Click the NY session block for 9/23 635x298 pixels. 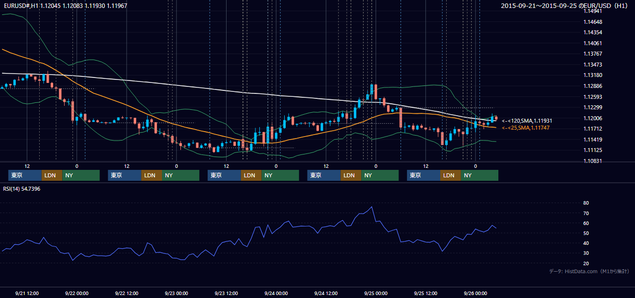click(280, 175)
